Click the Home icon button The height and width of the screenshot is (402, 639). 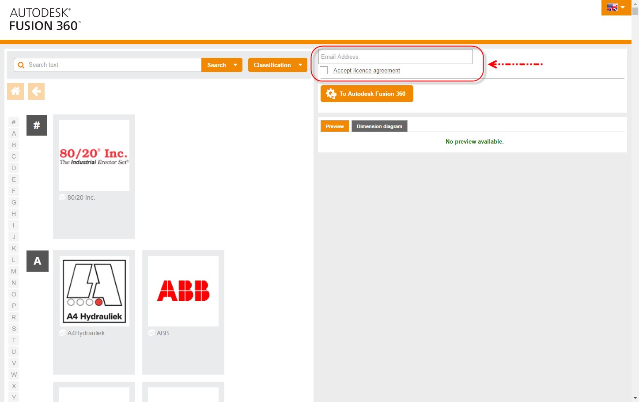pyautogui.click(x=15, y=91)
